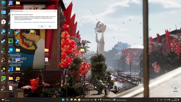This screenshot has width=181, height=102.
Task: Open the Этот компьютер desktop icon
Action: point(3,4)
